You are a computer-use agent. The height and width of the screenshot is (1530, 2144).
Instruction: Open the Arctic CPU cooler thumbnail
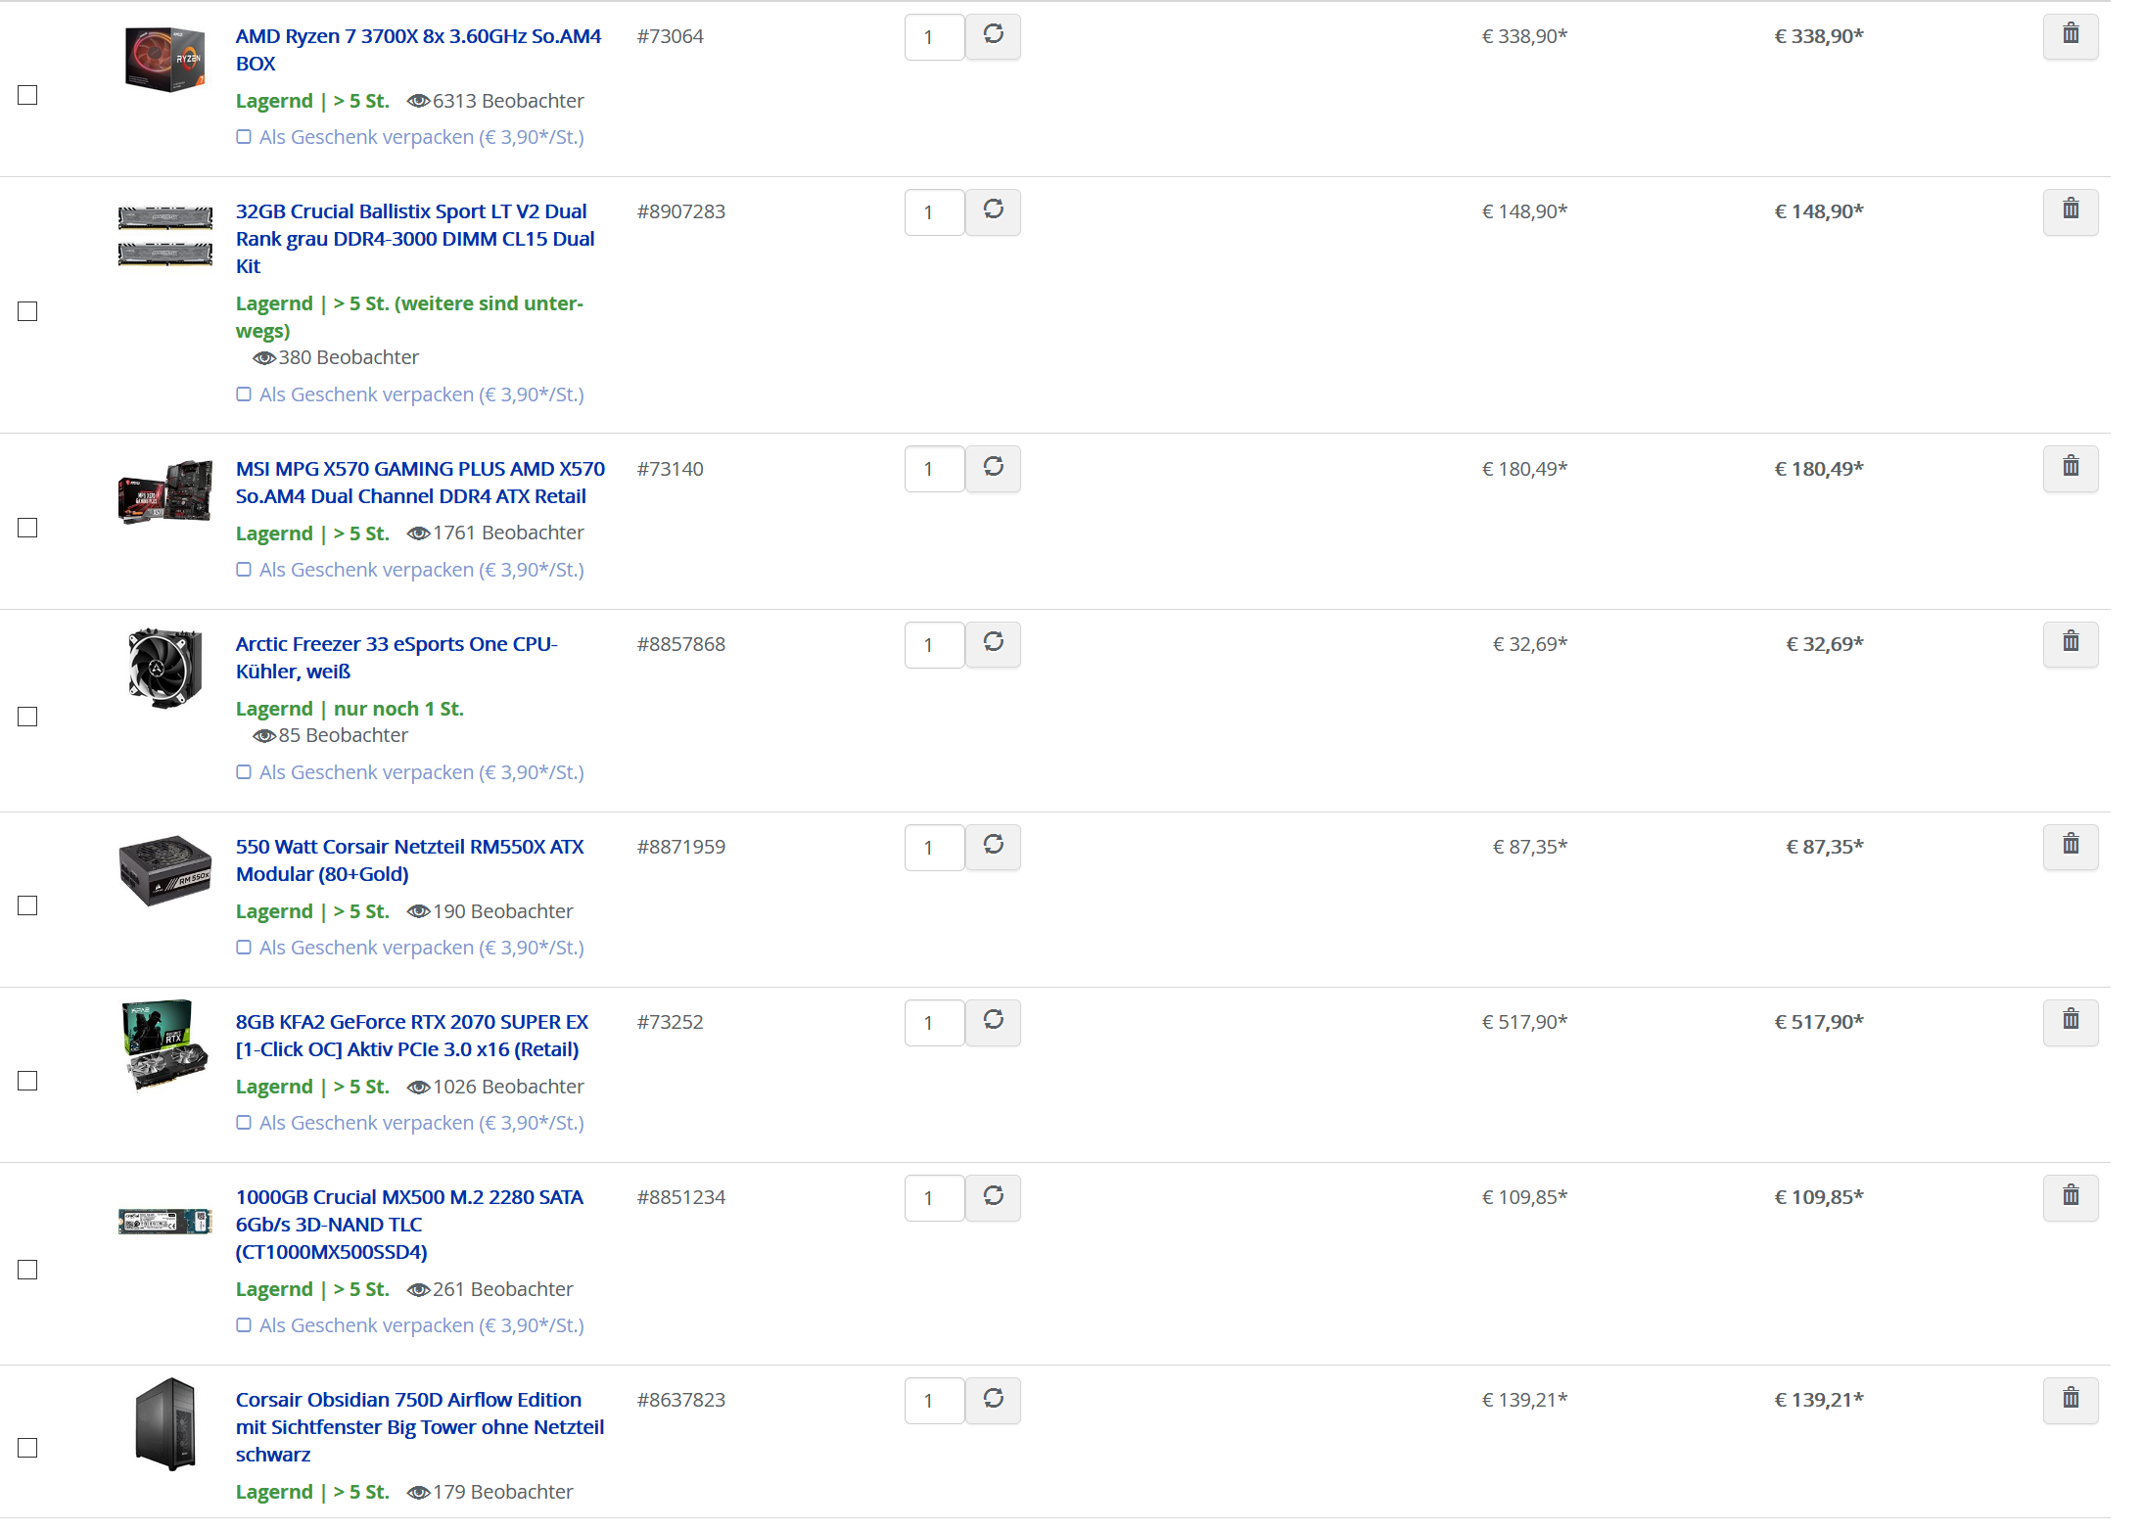164,668
